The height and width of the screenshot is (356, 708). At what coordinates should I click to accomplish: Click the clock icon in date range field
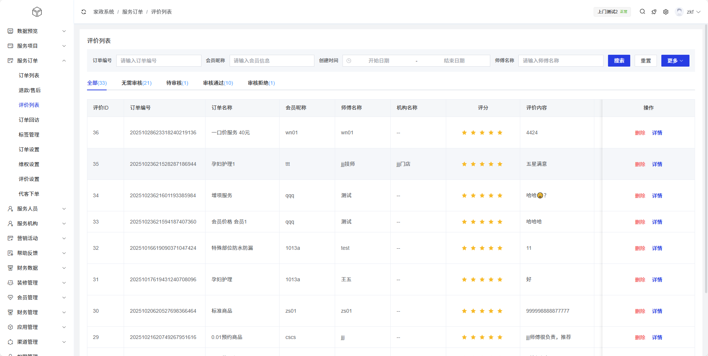[349, 61]
